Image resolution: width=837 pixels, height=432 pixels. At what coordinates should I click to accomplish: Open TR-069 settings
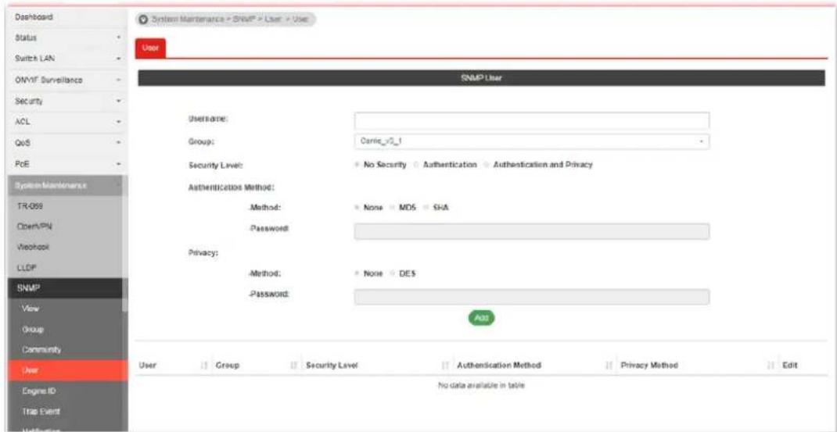click(x=65, y=206)
